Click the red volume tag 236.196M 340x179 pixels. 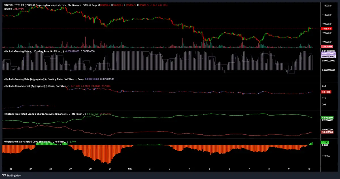tap(327, 47)
